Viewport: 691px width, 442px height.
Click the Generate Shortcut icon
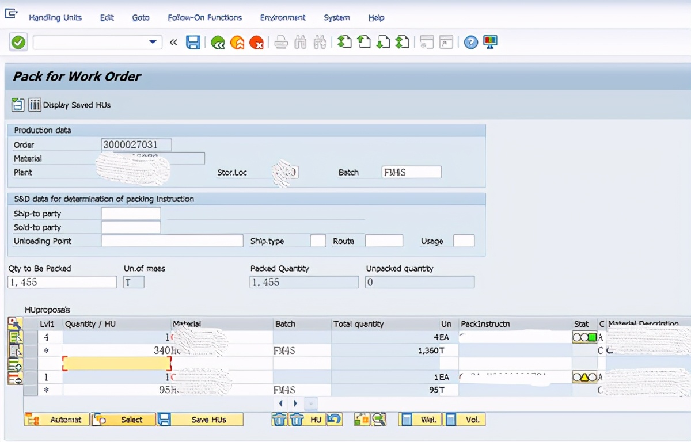click(x=446, y=42)
